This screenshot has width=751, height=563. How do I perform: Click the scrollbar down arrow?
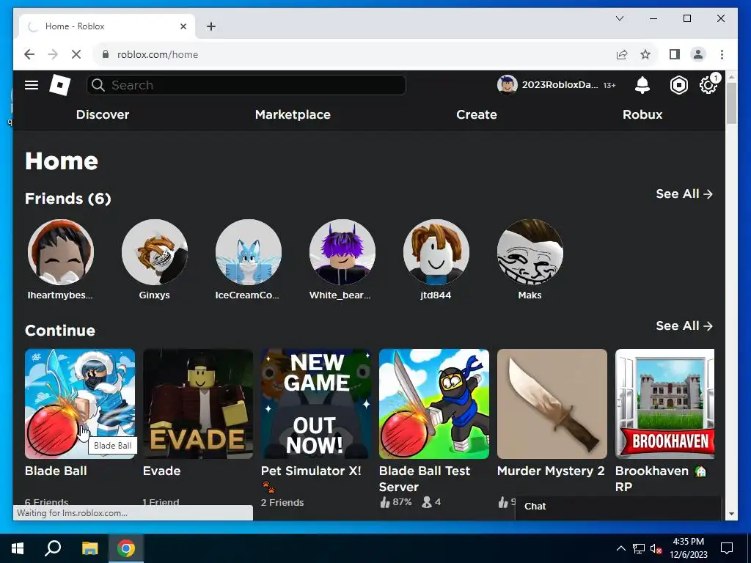coord(731,514)
